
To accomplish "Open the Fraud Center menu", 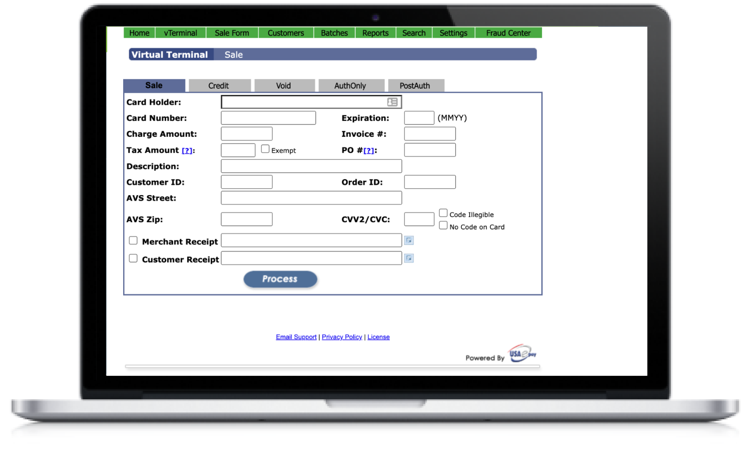I will click(508, 33).
